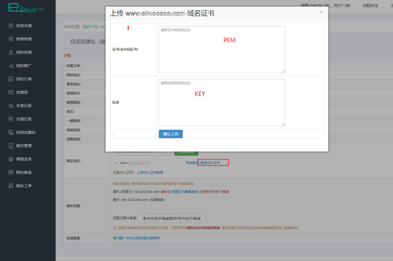393x261 pixels.
Task: Open 上传SSL证书教程 tutorial link
Action: [150, 173]
